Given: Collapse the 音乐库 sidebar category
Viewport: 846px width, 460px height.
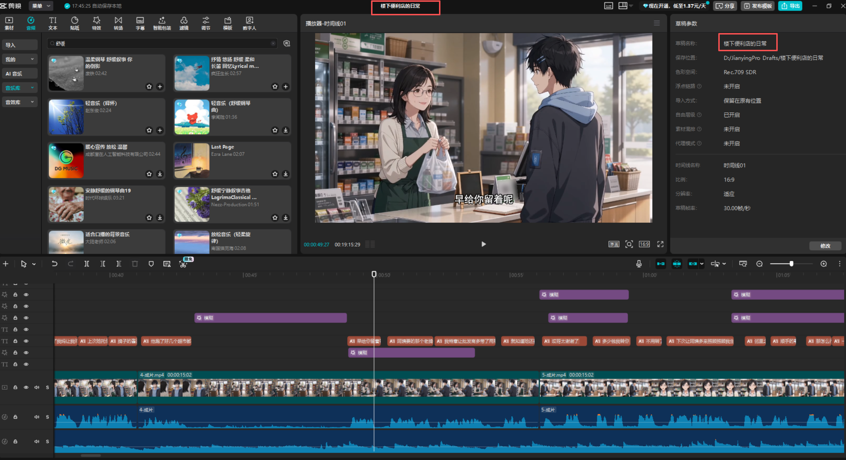Looking at the screenshot, I should (20, 88).
